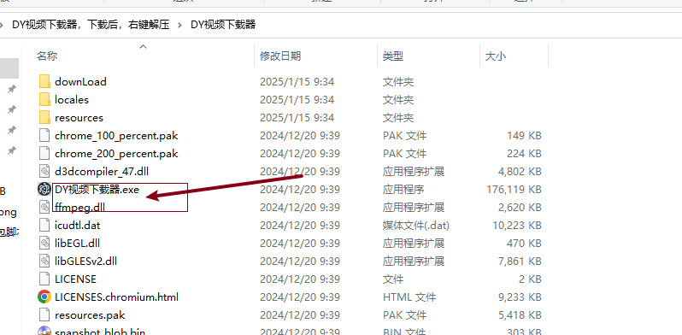
Task: Select the downLoad folder icon
Action: pos(44,81)
